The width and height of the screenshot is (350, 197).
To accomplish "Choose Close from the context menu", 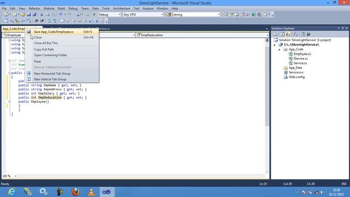I will pyautogui.click(x=62, y=38).
